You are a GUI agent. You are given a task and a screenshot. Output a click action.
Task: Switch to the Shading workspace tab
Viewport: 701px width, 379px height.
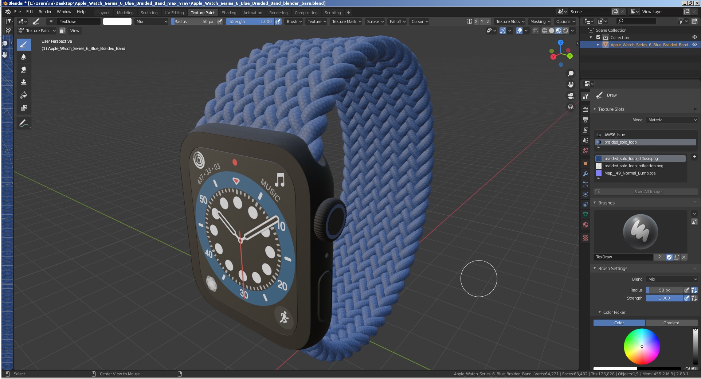pyautogui.click(x=229, y=12)
